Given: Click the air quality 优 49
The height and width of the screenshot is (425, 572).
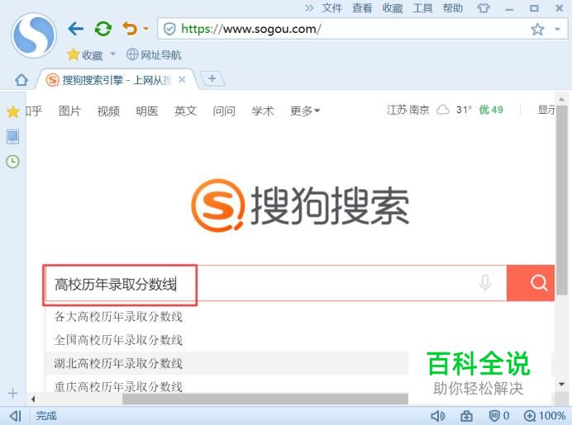Looking at the screenshot, I should tap(491, 110).
